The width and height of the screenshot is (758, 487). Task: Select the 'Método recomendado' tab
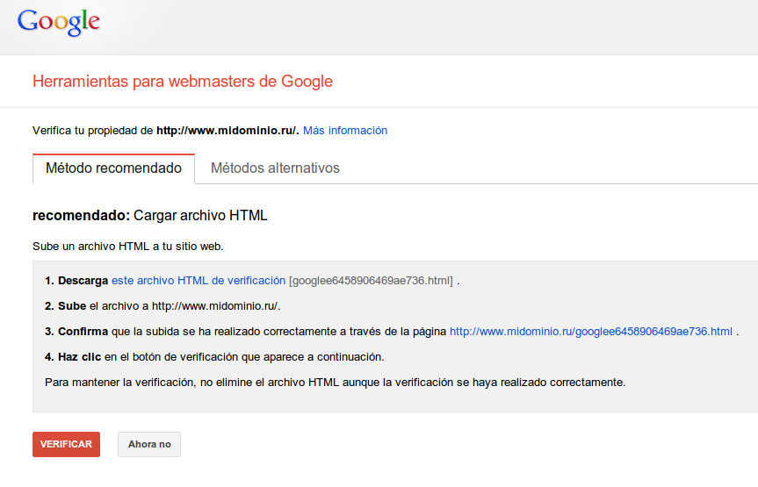[113, 168]
